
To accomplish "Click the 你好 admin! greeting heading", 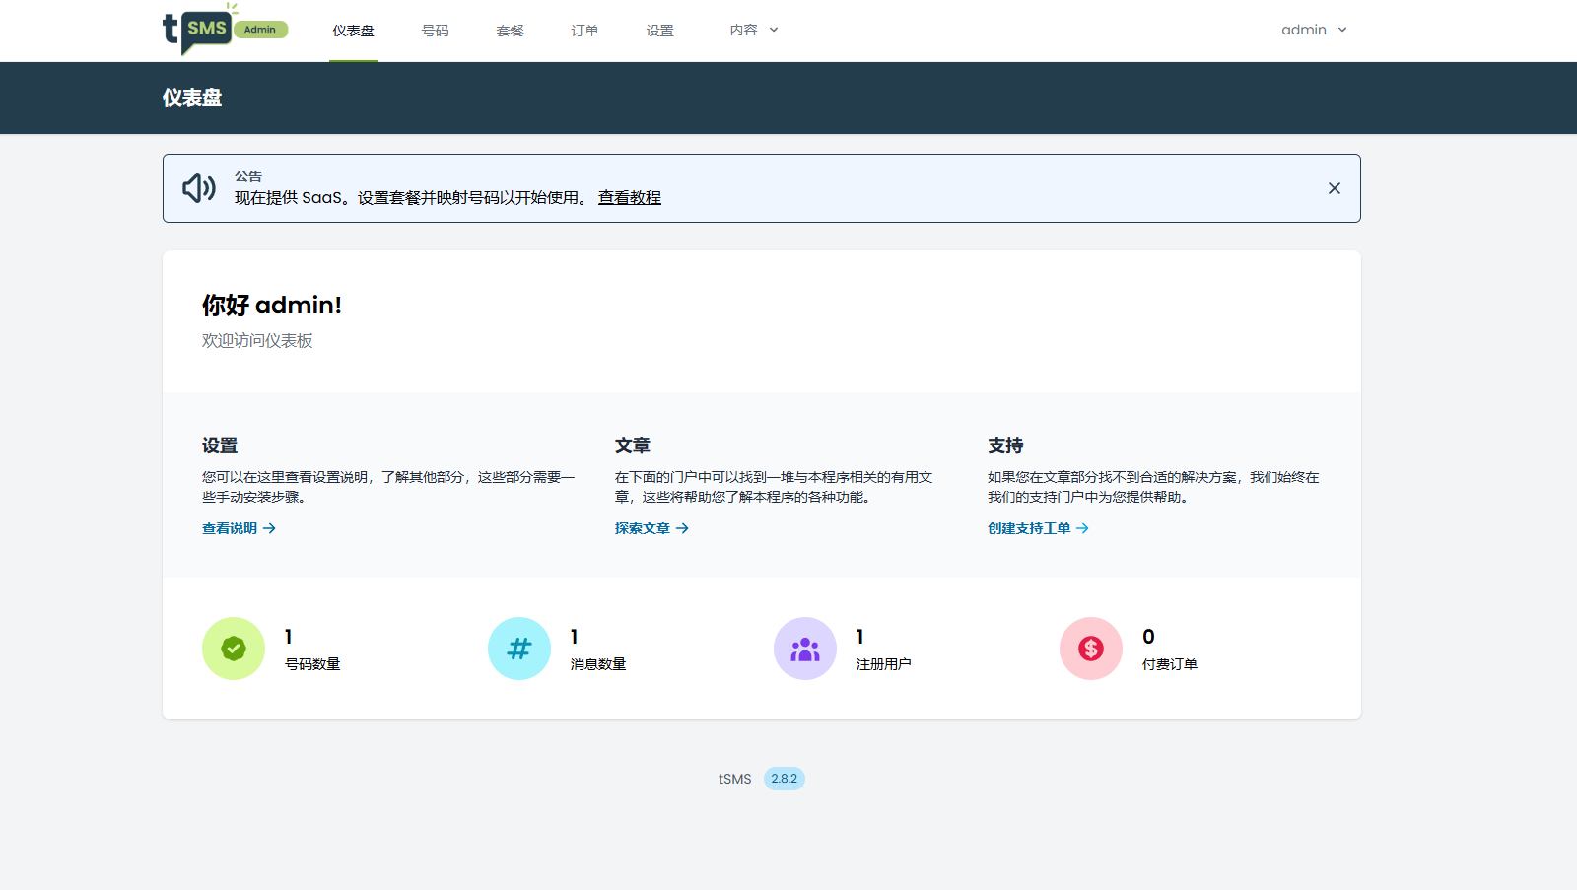I will (x=272, y=306).
